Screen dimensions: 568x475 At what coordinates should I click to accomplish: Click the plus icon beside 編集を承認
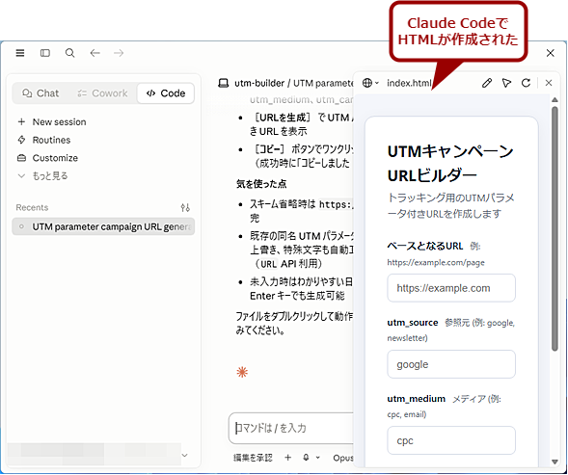pyautogui.click(x=287, y=458)
